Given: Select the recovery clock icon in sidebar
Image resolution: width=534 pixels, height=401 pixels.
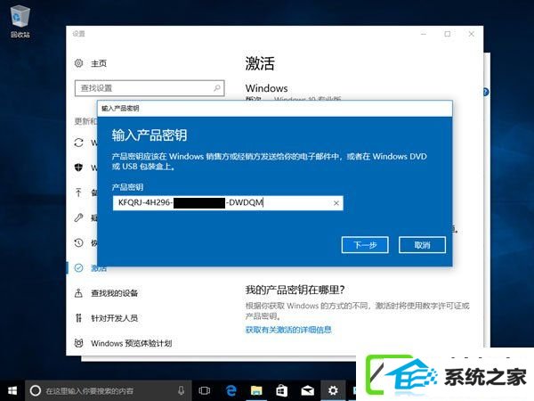Looking at the screenshot, I should point(78,242).
